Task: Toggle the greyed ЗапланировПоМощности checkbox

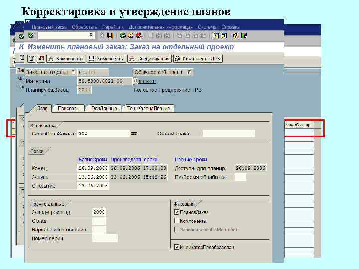Action: point(177,230)
